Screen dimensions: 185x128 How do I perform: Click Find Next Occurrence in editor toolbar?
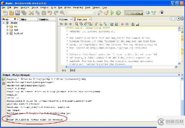point(86,24)
